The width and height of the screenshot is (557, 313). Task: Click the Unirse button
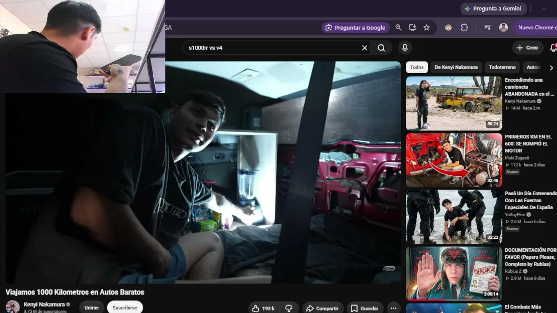coord(91,308)
